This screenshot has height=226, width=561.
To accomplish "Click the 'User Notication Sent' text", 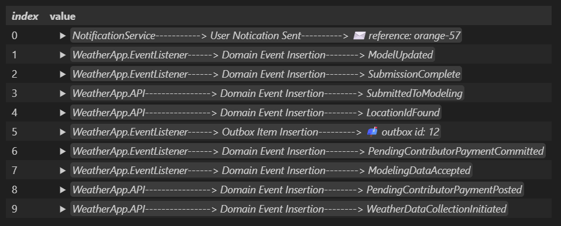I will point(256,36).
